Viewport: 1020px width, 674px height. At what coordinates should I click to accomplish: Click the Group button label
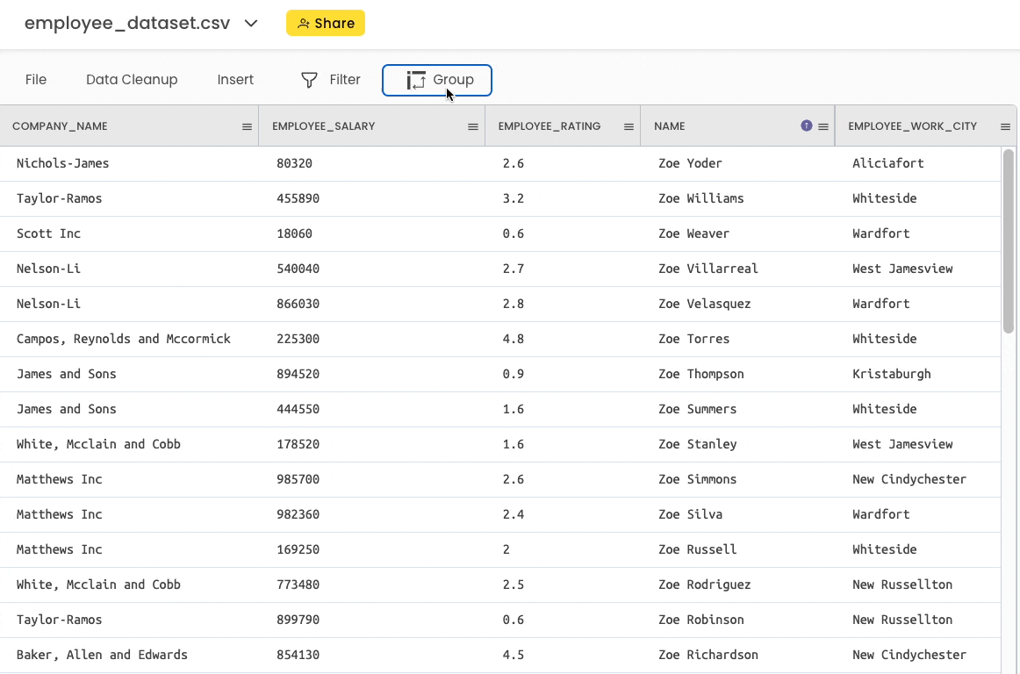[x=453, y=80]
